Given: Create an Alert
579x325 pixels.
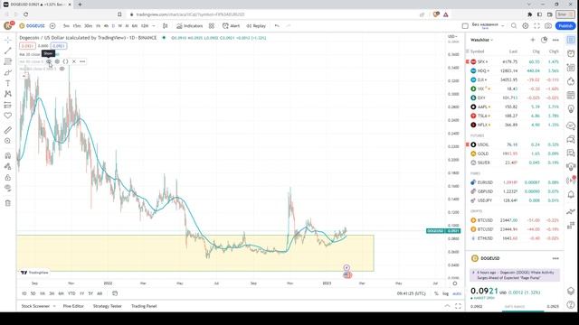Looking at the screenshot, I should click(231, 26).
